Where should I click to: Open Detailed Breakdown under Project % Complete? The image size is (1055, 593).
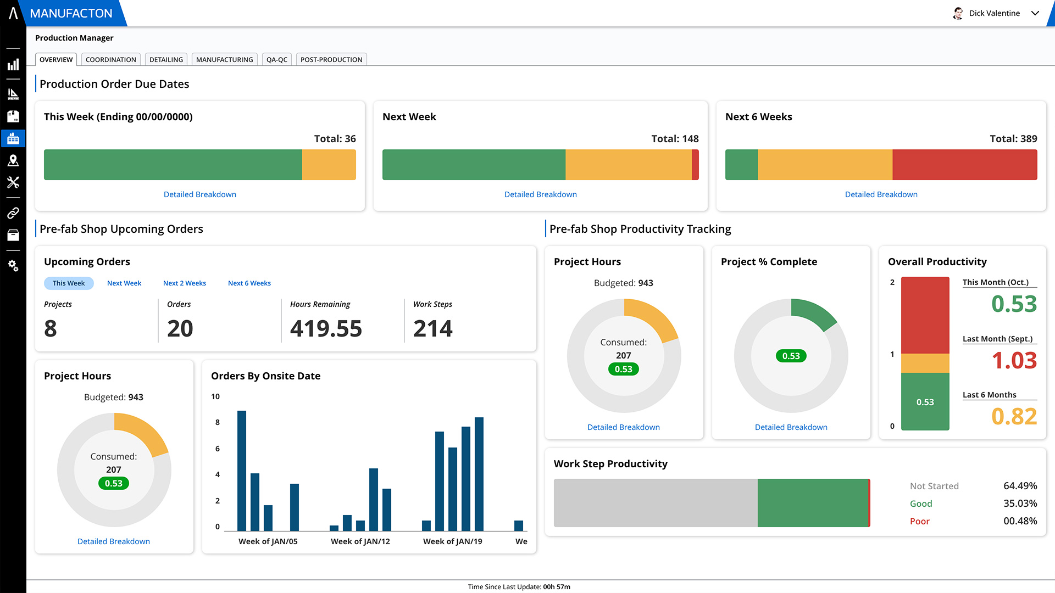click(x=791, y=427)
